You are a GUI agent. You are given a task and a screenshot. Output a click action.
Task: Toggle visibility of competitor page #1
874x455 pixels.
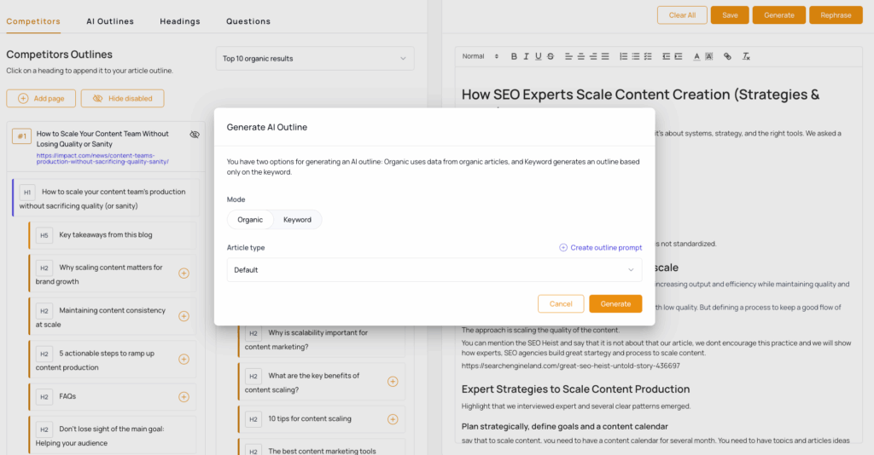tap(195, 135)
